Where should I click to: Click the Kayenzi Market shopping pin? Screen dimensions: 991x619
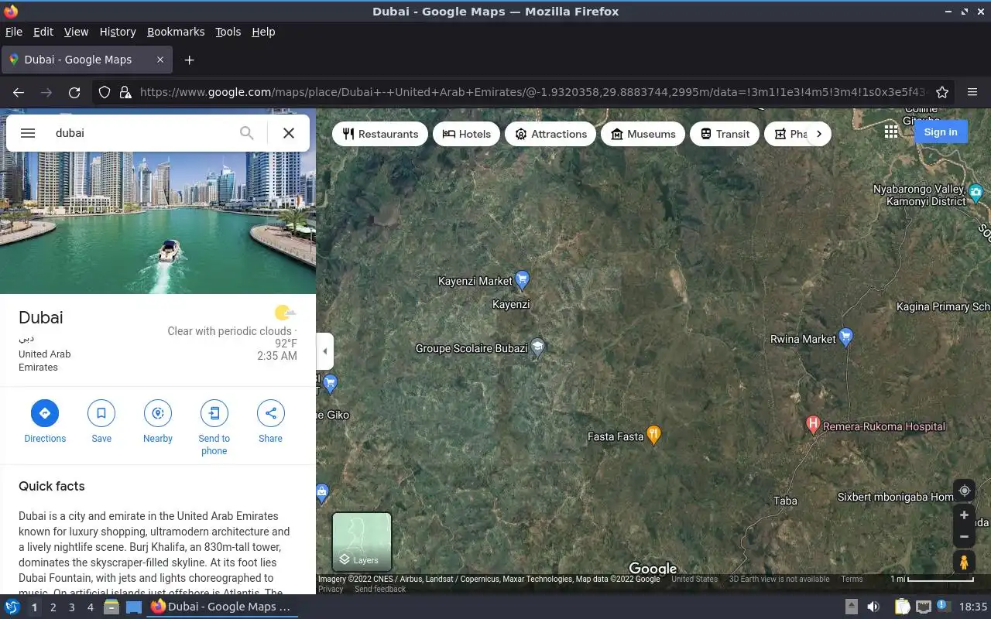[523, 279]
